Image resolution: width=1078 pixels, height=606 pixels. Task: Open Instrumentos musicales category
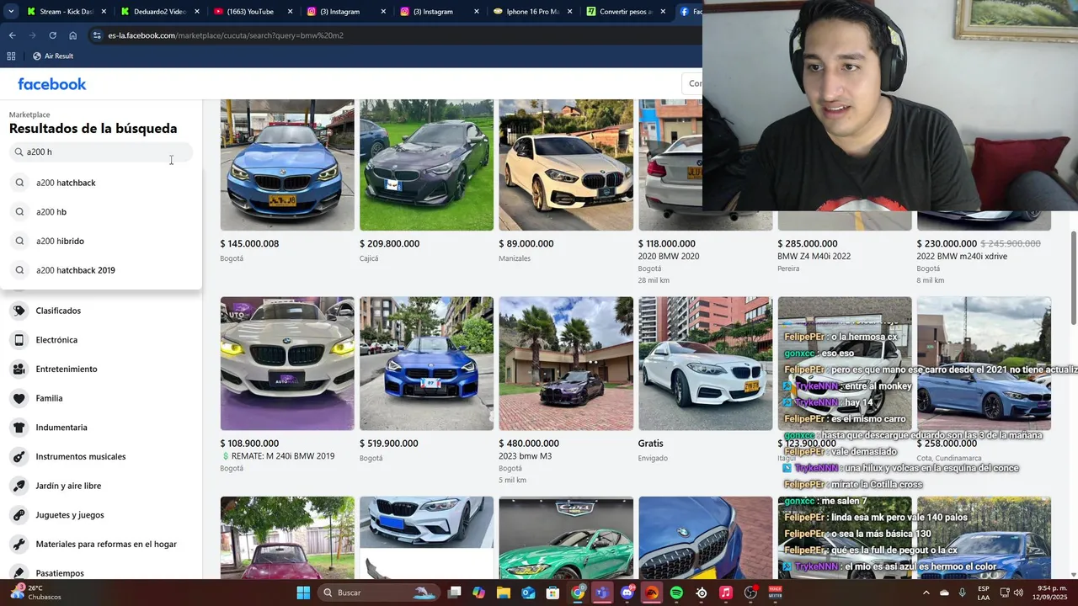tap(101, 456)
